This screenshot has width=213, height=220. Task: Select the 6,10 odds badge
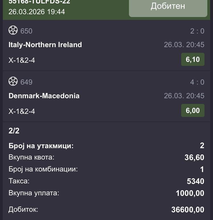click(x=193, y=60)
